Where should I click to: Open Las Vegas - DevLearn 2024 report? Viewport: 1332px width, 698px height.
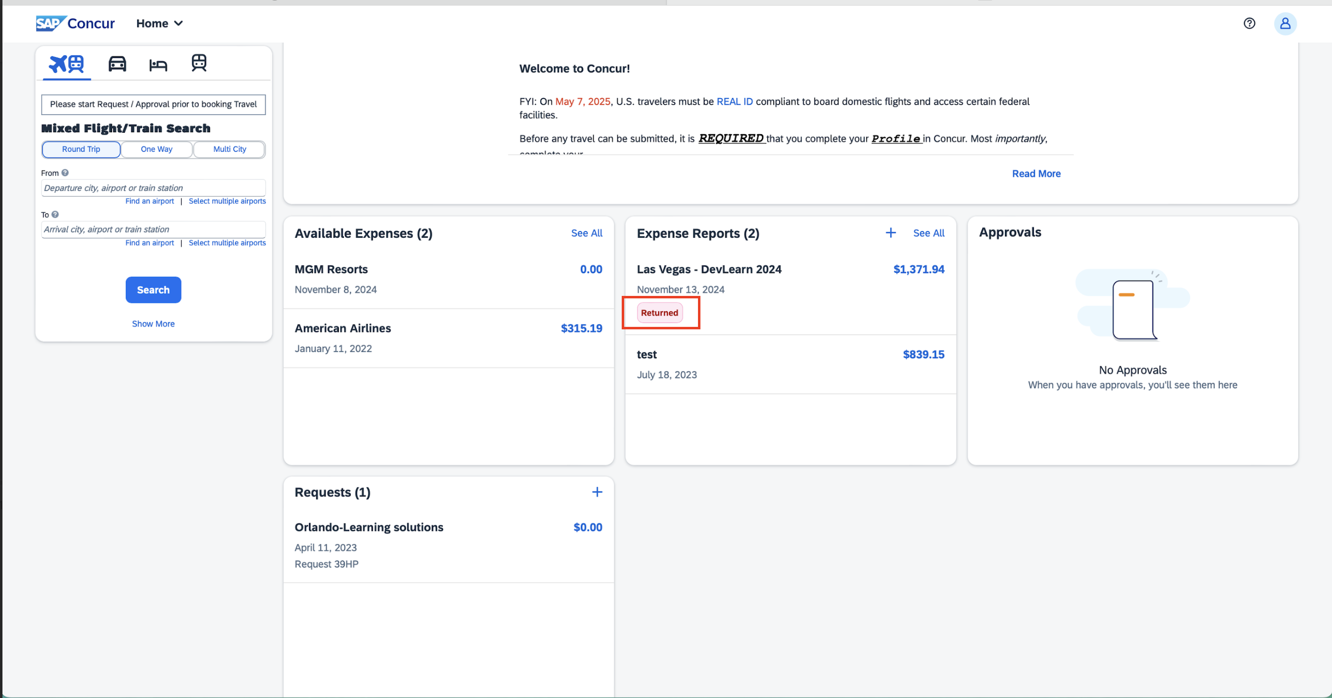(x=790, y=292)
